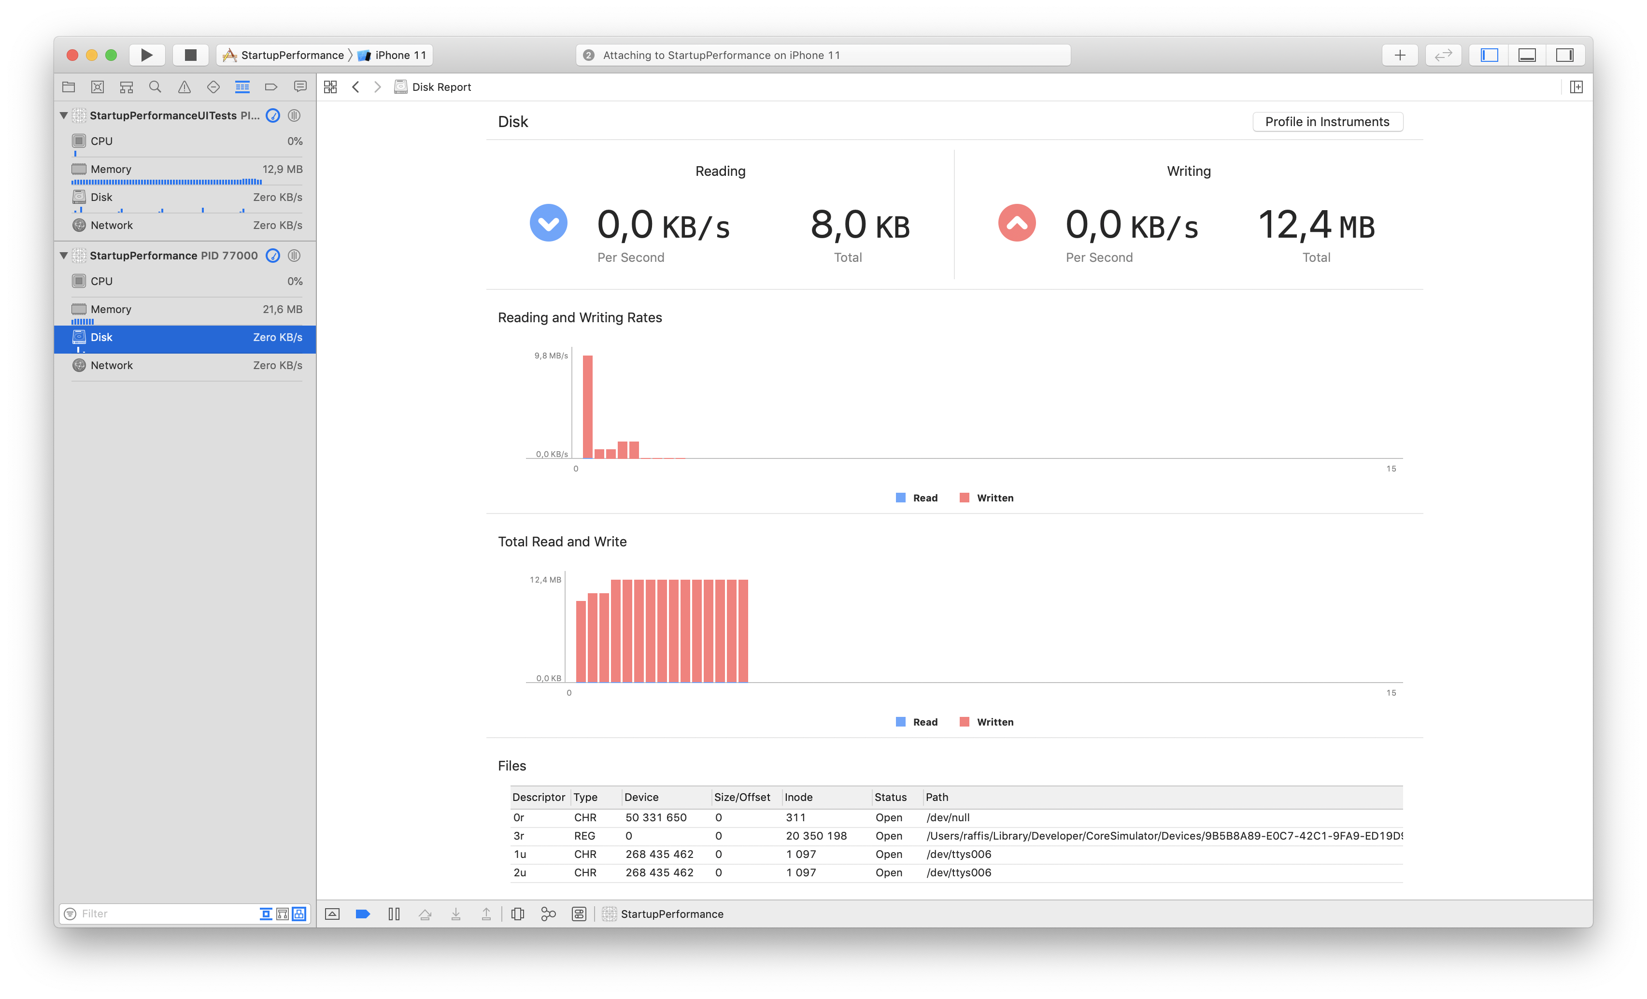Collapse the StartupPerformance PID 77000 group
This screenshot has width=1647, height=999.
63,256
